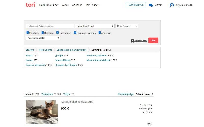Click the search keyword input field

coord(50,26)
